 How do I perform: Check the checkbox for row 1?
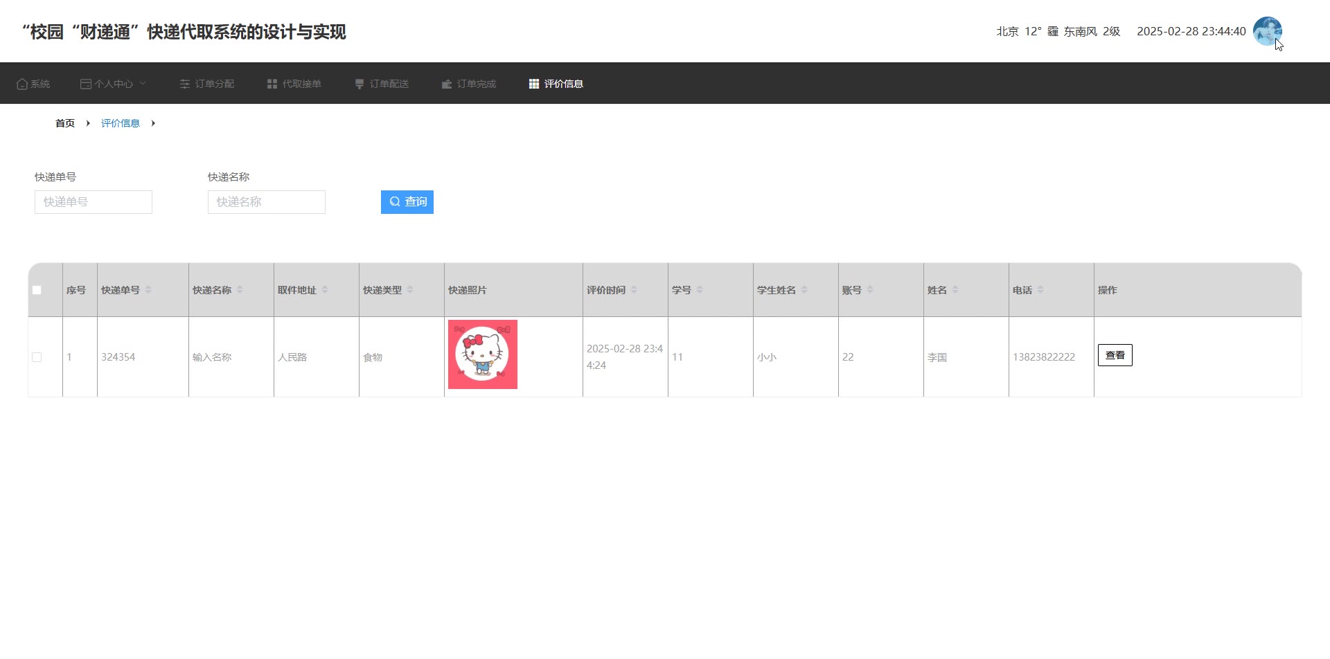37,357
